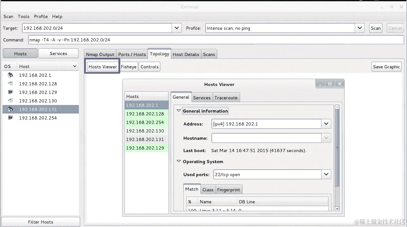Select 192.168.202.128 in Hosts Viewer list
407x227 pixels.
[147, 114]
